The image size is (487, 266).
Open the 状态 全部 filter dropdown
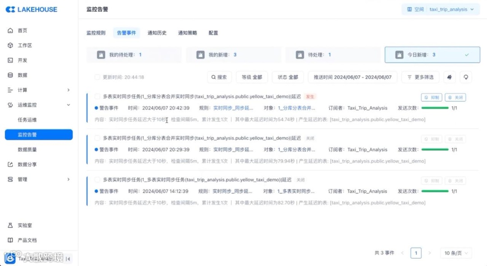[x=288, y=77]
